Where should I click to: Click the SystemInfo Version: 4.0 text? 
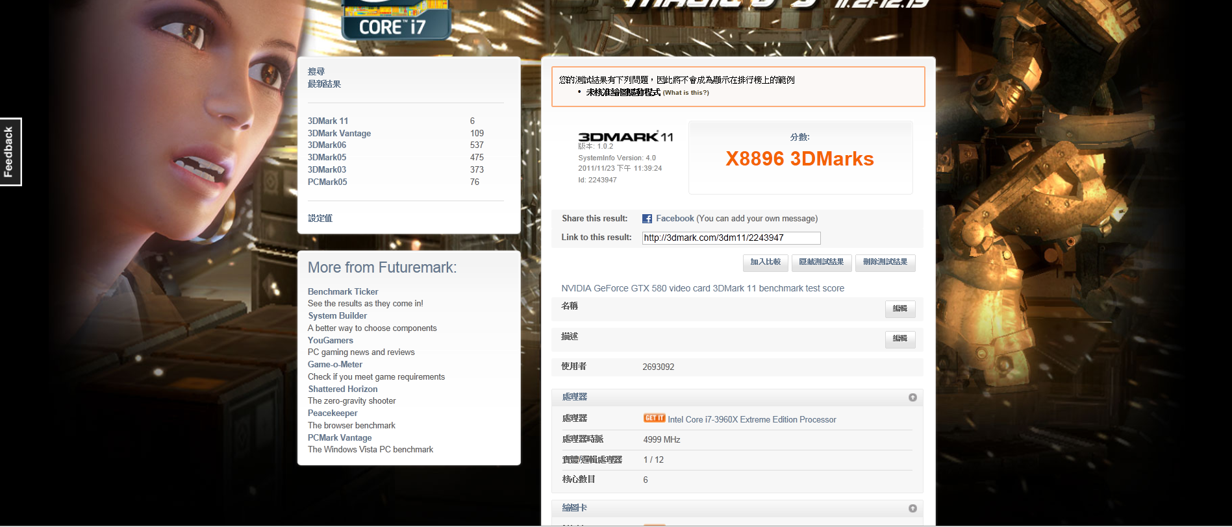point(617,158)
